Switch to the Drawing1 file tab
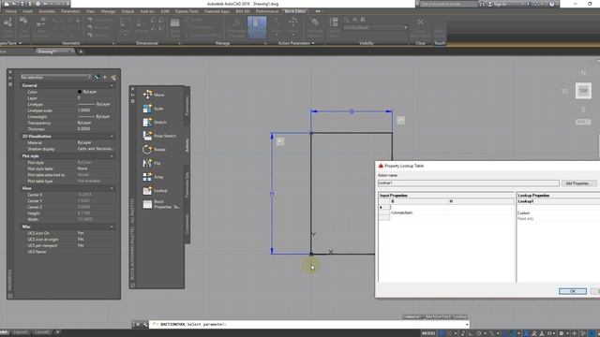This screenshot has height=337, width=600. pyautogui.click(x=48, y=51)
